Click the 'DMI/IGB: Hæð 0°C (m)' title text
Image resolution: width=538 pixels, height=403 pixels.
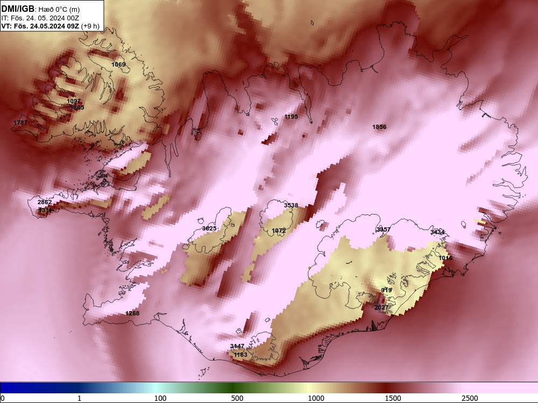coord(40,9)
